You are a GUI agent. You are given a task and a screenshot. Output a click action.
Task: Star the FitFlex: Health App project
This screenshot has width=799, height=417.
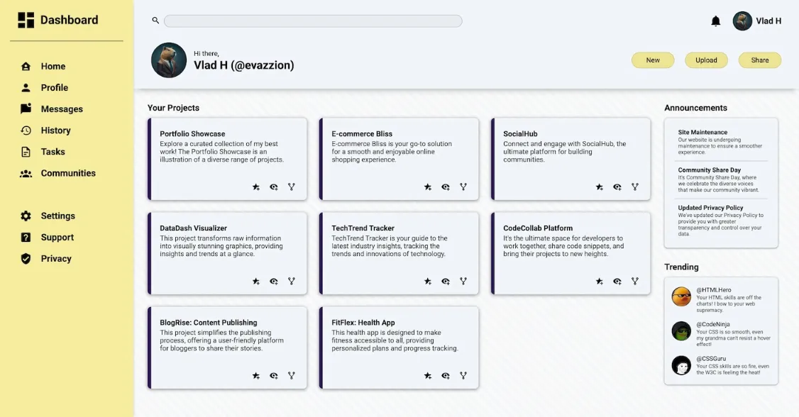(x=428, y=375)
